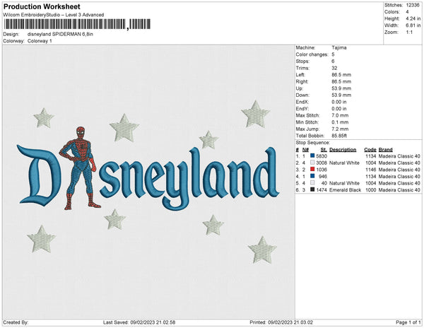Click the Stitches value '12336'
This screenshot has height=328, width=424.
(413, 5)
